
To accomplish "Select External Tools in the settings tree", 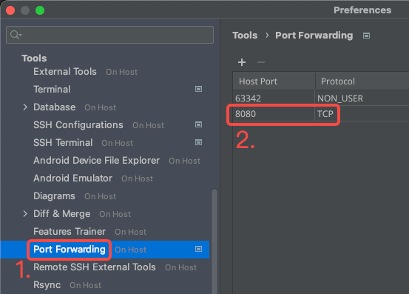I will tap(65, 72).
